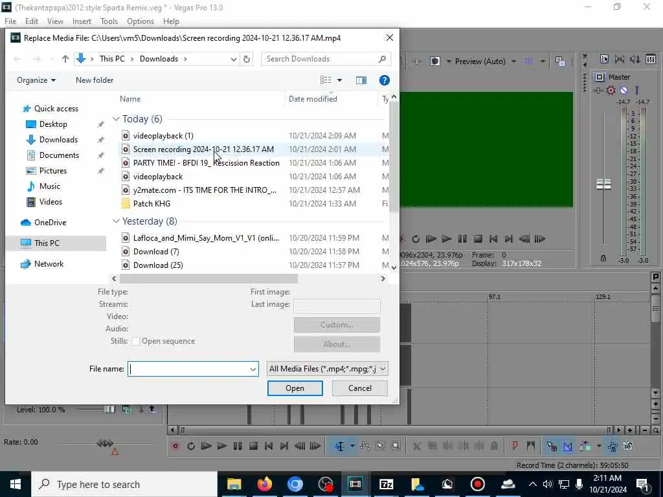Select the Normal Edit tool in timeline toolbar
663x497 pixels.
pos(339,446)
